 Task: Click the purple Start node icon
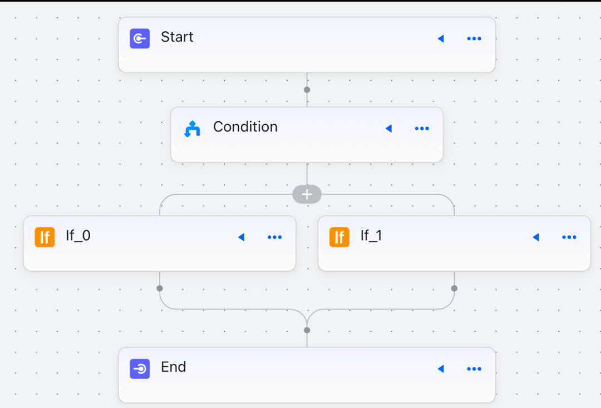pyautogui.click(x=140, y=38)
